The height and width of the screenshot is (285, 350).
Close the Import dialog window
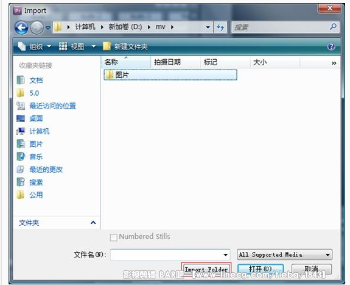click(330, 9)
